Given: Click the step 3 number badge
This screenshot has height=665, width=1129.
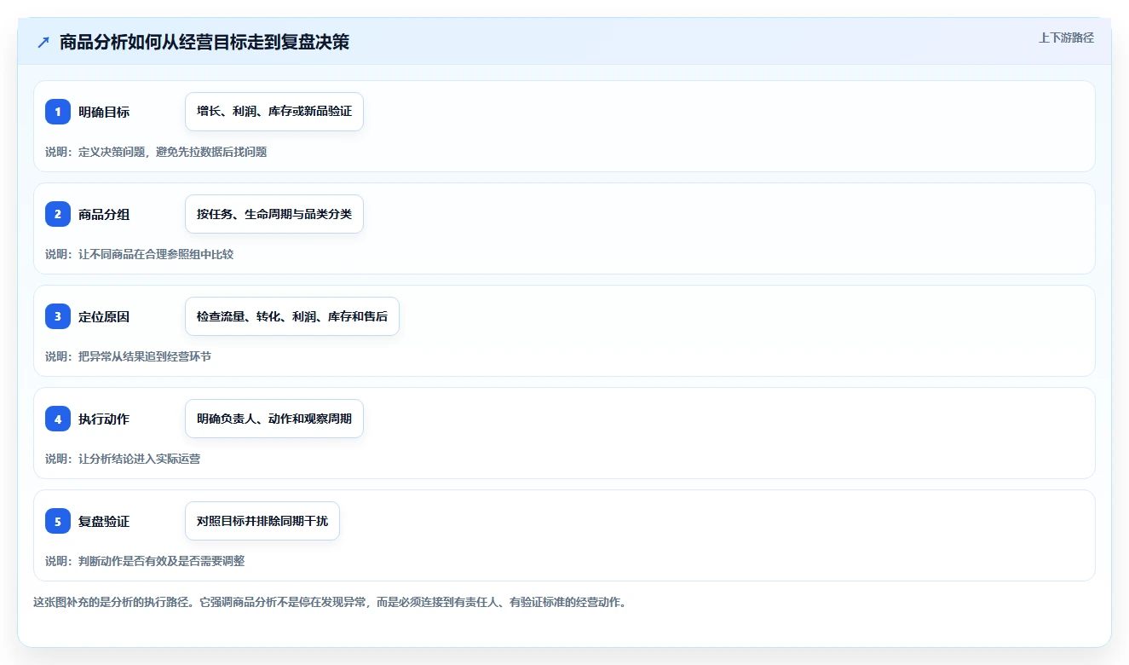Looking at the screenshot, I should [58, 316].
